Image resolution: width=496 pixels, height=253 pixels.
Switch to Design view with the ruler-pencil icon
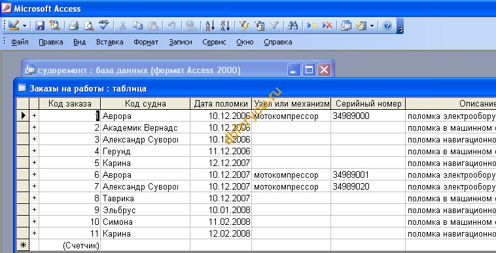14,25
